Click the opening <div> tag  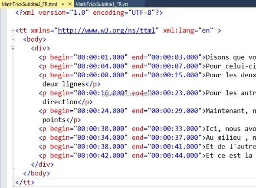coord(40,48)
